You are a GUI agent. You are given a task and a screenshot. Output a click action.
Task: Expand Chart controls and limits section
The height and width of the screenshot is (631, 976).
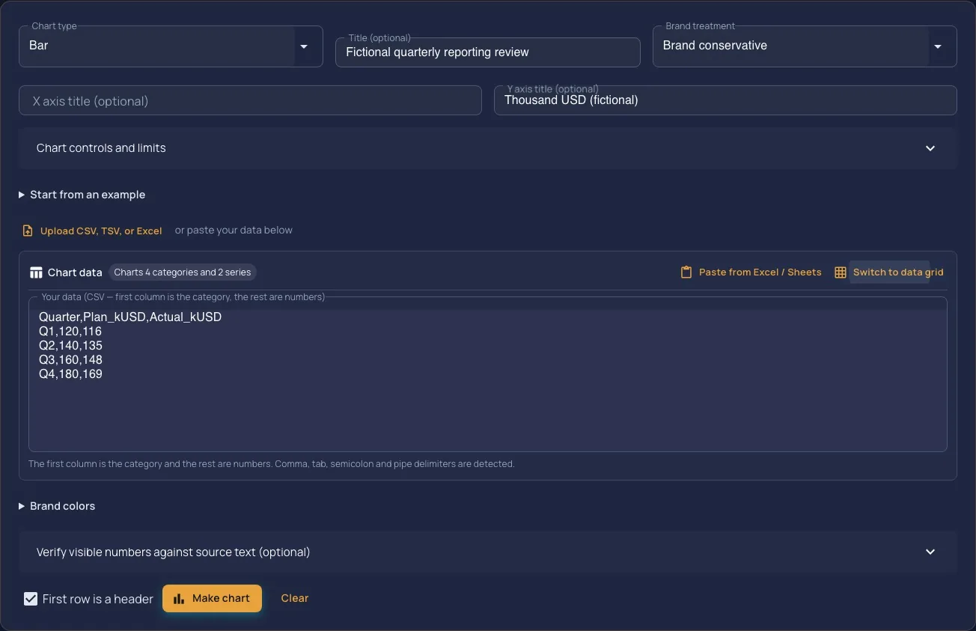tap(488, 148)
